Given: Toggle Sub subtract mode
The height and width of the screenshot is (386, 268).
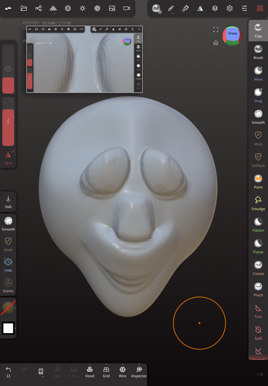Looking at the screenshot, I should (x=8, y=202).
